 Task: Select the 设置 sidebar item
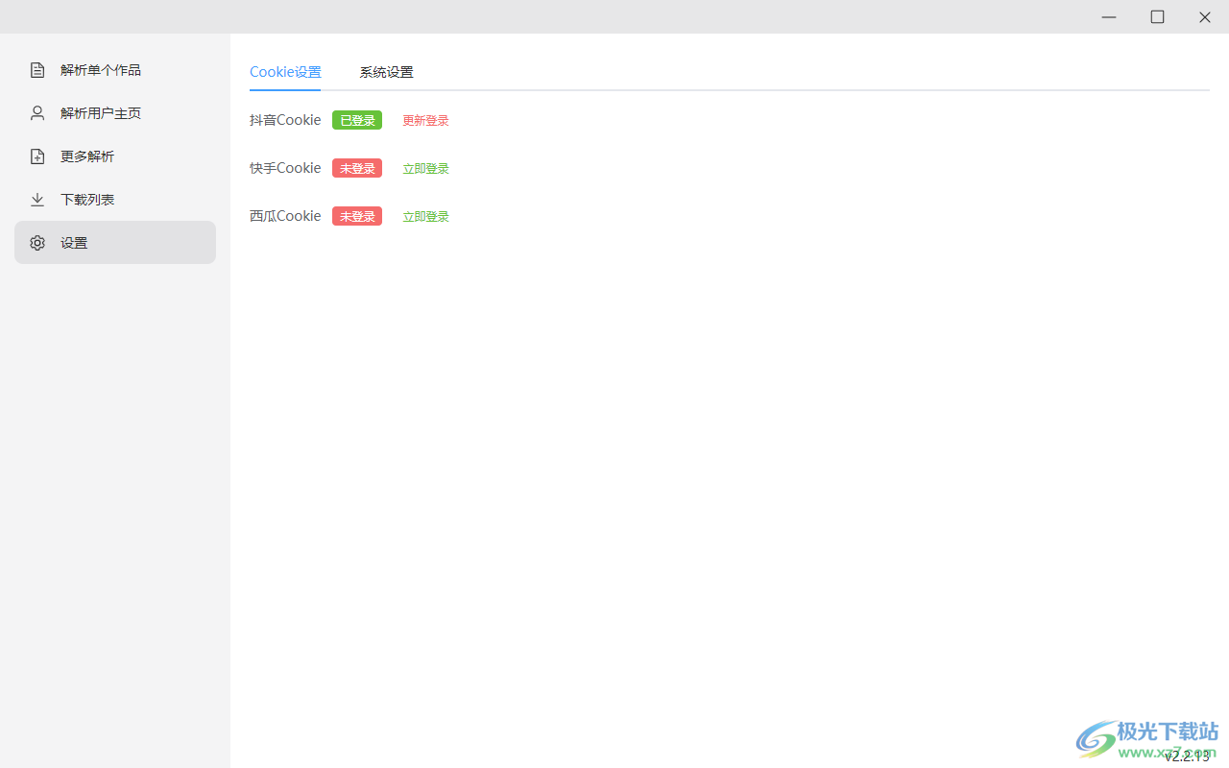[115, 243]
